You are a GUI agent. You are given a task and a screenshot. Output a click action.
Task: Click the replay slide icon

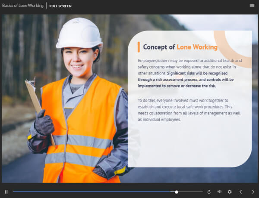(209, 192)
